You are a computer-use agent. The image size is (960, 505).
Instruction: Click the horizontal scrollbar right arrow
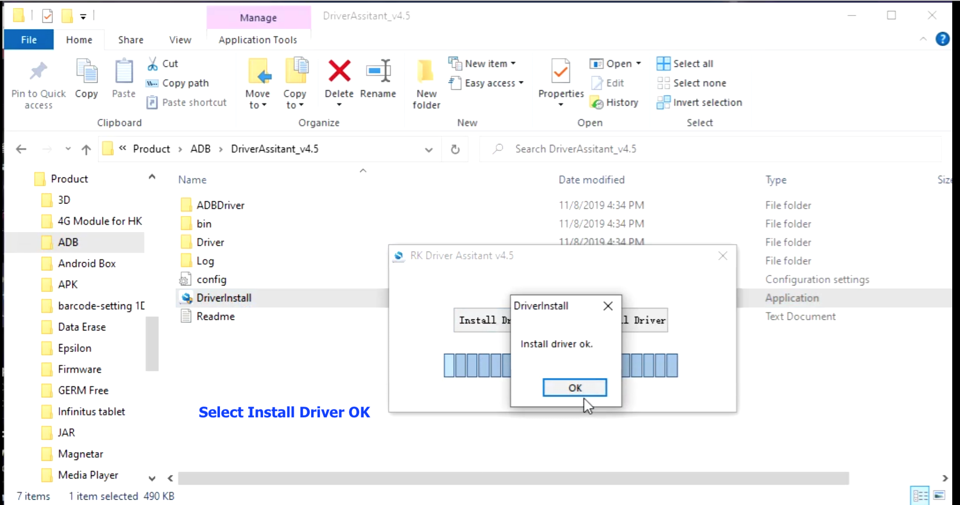[944, 478]
